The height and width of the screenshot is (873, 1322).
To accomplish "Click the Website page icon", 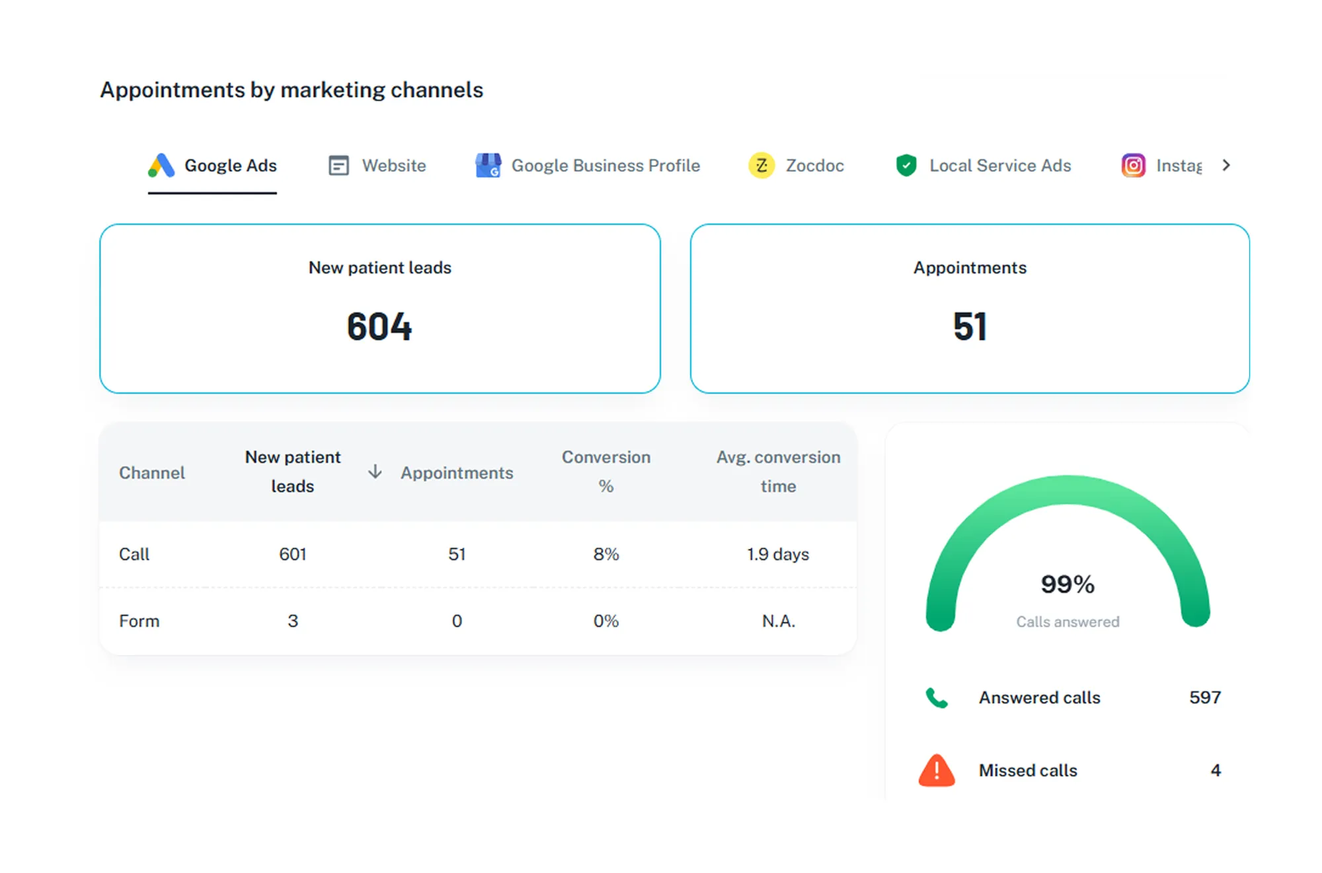I will (x=338, y=165).
